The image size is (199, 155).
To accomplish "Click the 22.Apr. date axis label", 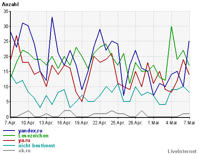I will tap(100, 123).
